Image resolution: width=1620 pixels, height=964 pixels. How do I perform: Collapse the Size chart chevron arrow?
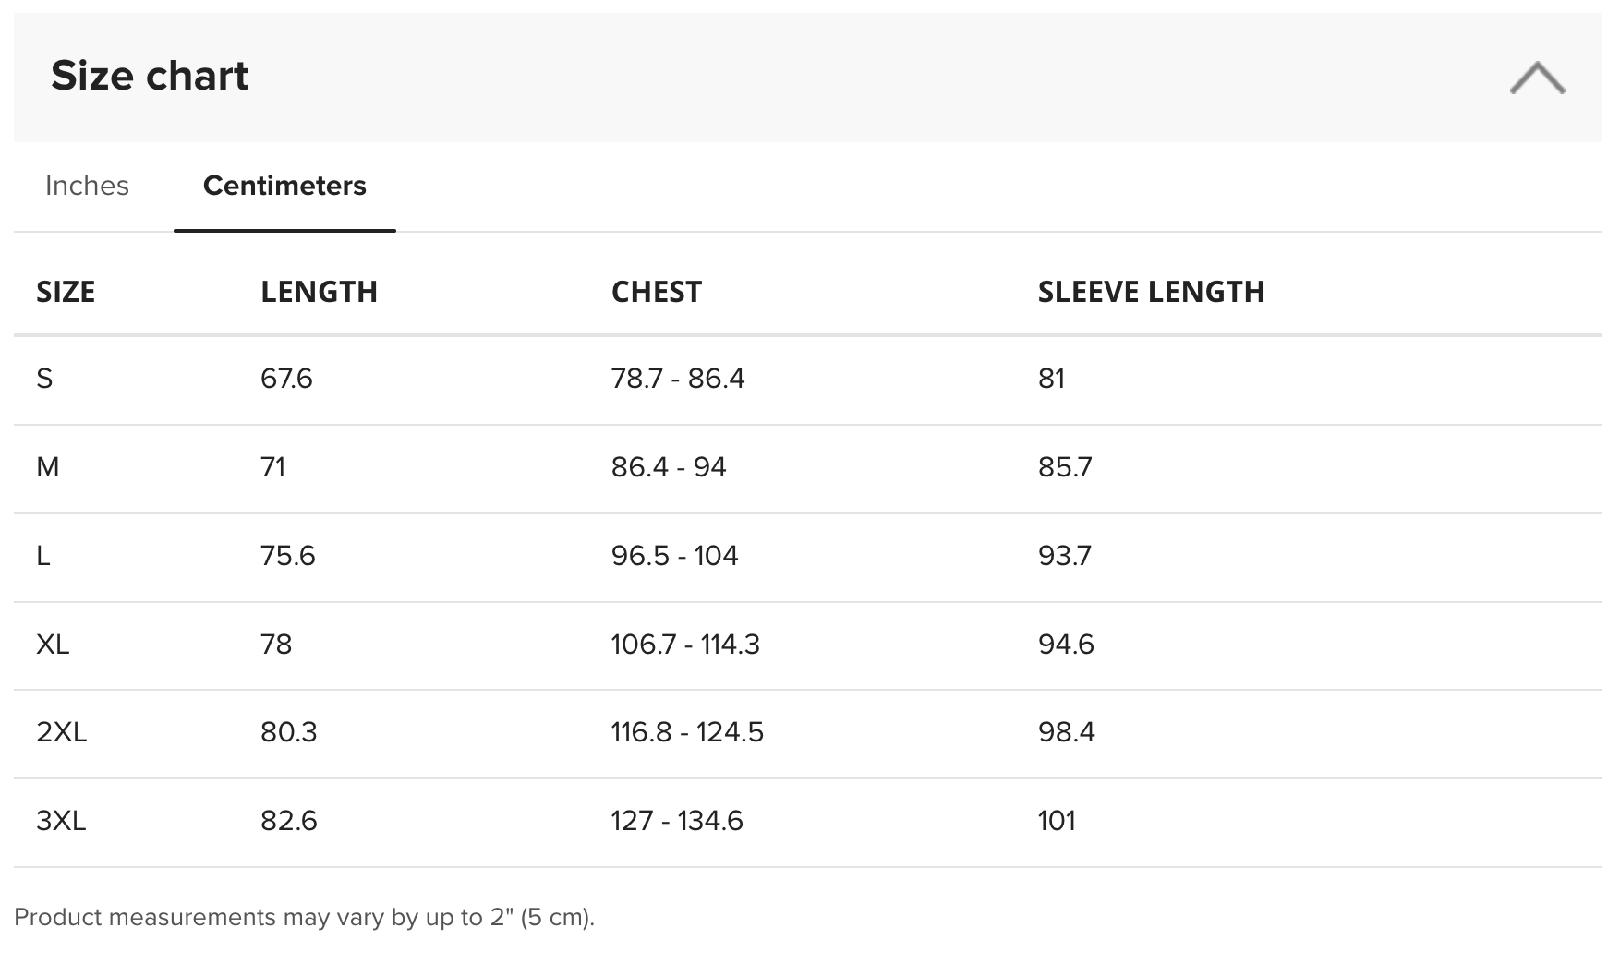[x=1537, y=78]
